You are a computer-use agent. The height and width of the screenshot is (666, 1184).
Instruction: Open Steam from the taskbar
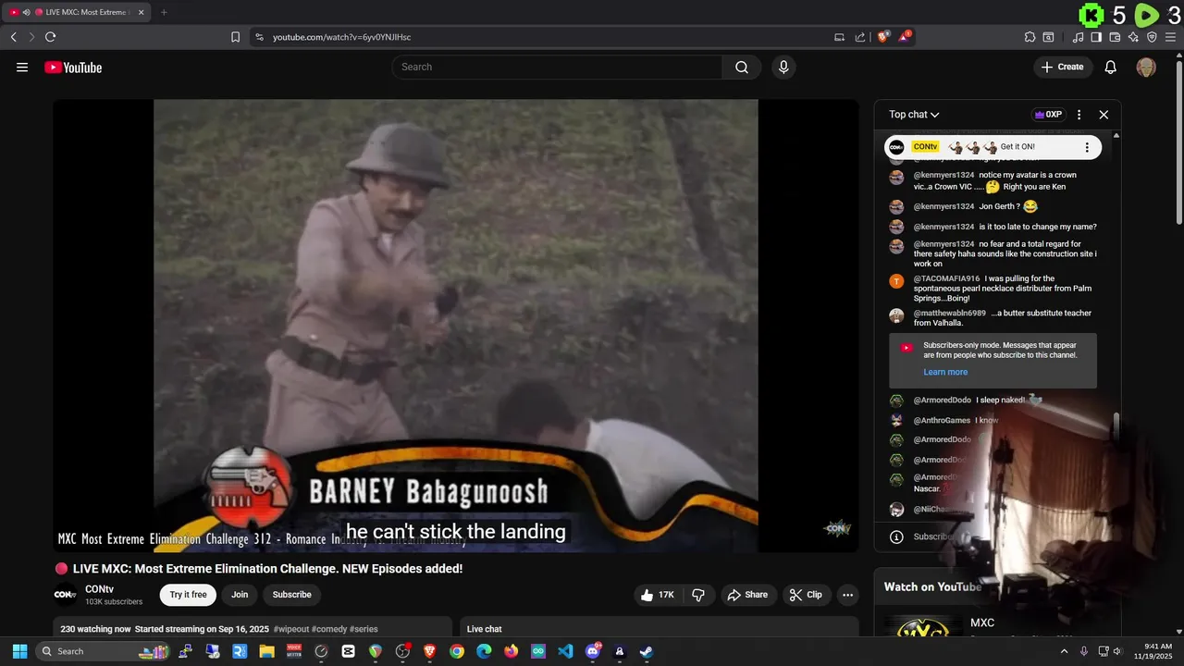click(x=646, y=651)
